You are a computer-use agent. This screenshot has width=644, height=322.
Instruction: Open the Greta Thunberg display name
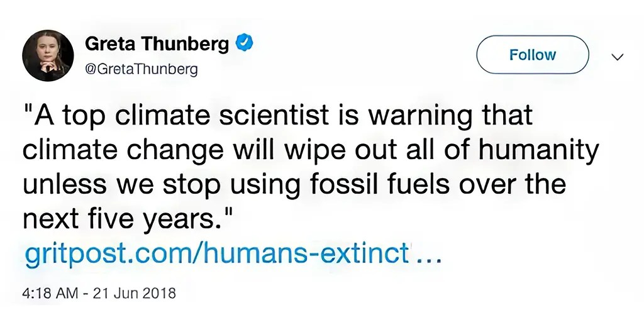[157, 45]
